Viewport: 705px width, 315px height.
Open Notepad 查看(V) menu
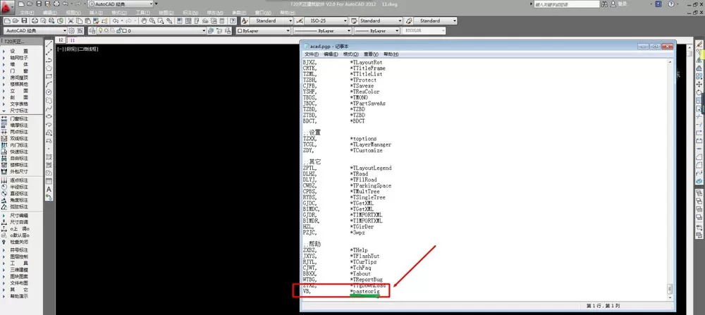[371, 54]
